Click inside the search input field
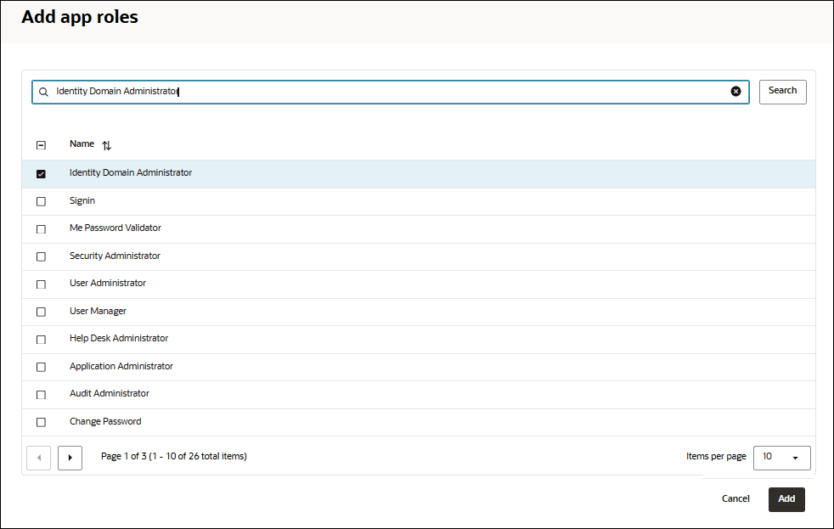The width and height of the screenshot is (834, 529). coord(340,91)
